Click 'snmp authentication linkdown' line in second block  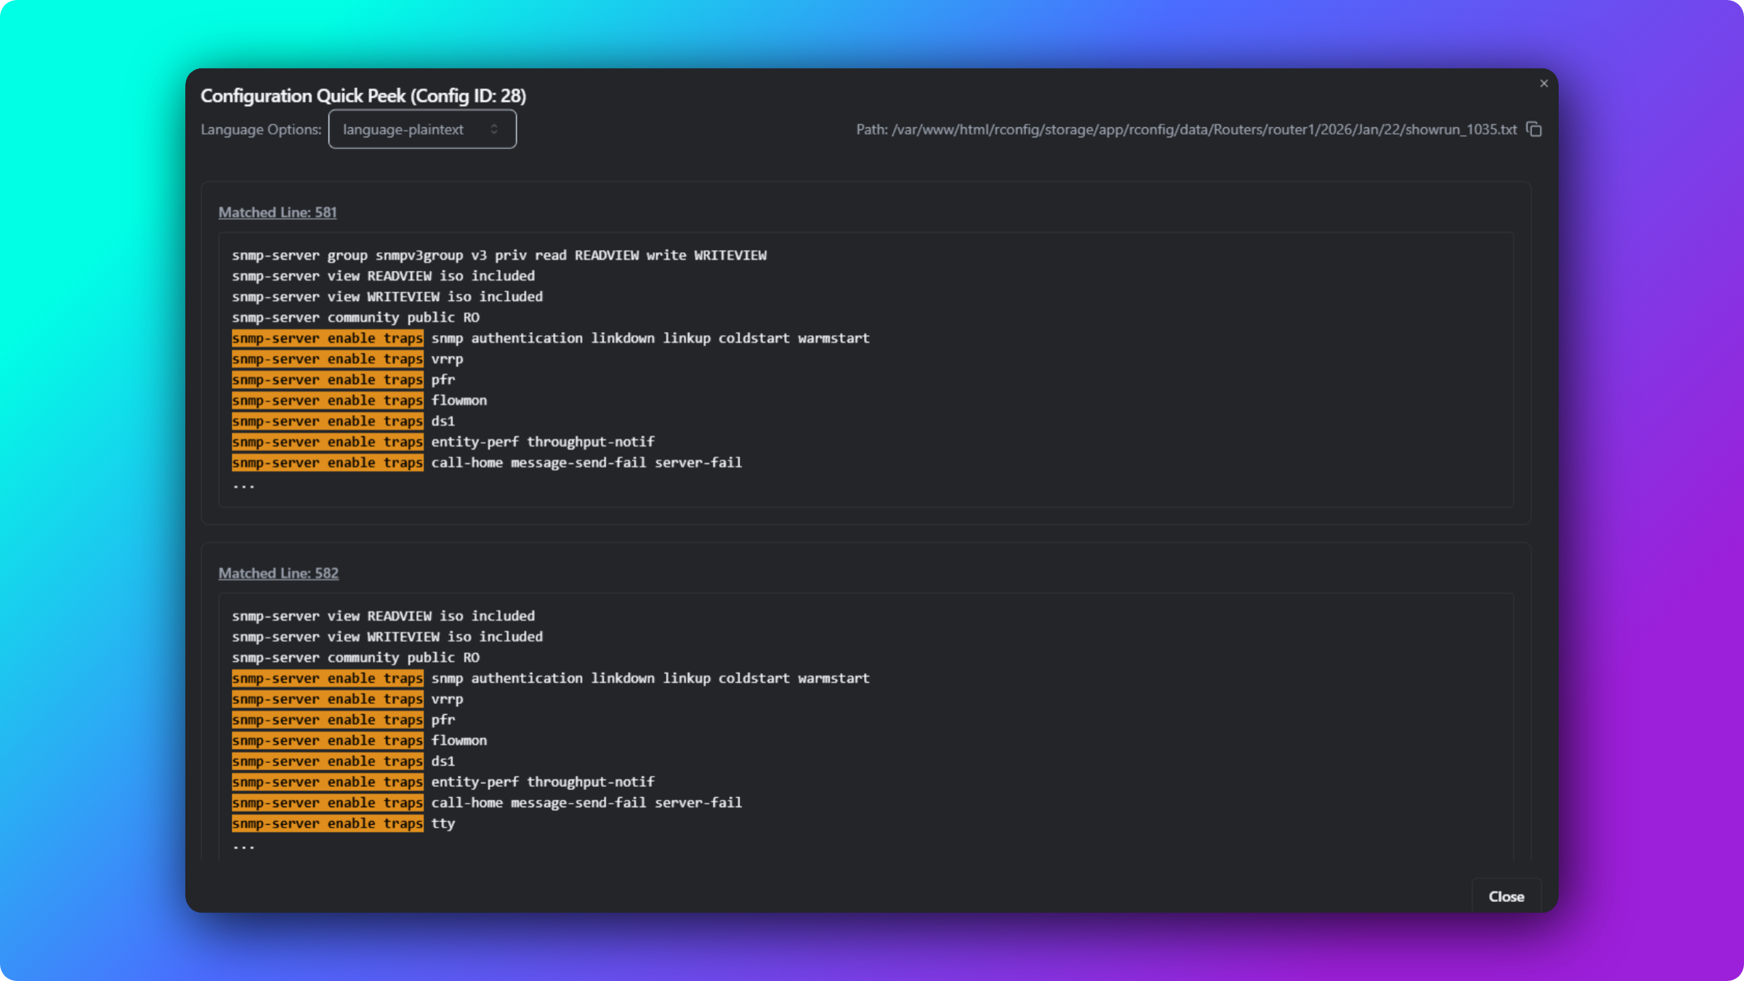(551, 678)
